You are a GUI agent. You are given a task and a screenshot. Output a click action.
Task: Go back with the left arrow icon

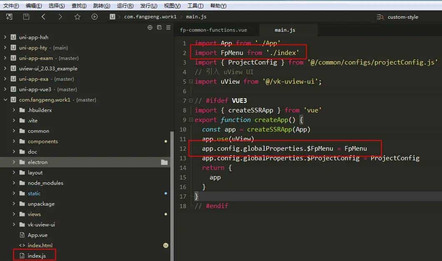[43, 17]
